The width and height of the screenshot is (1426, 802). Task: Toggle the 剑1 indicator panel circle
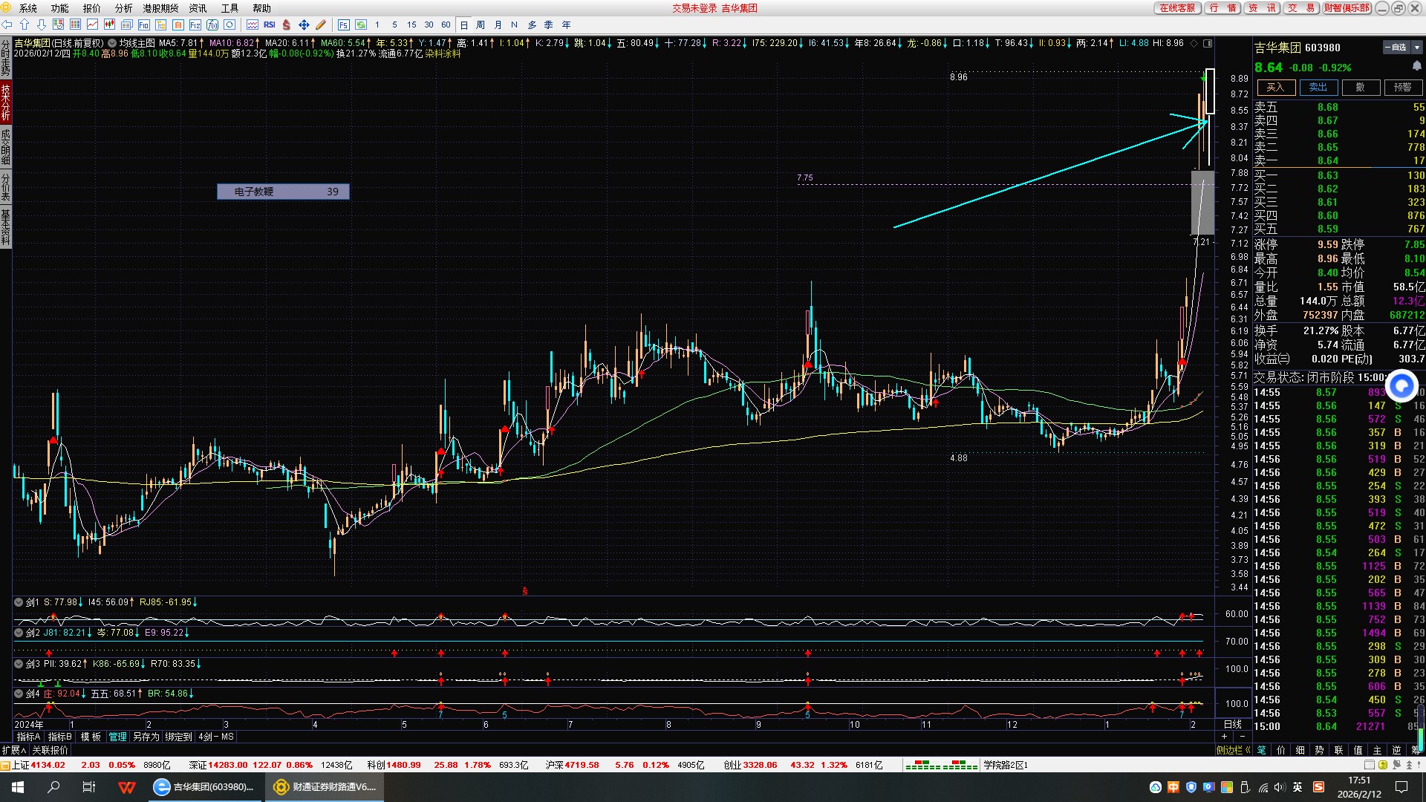pyautogui.click(x=19, y=602)
